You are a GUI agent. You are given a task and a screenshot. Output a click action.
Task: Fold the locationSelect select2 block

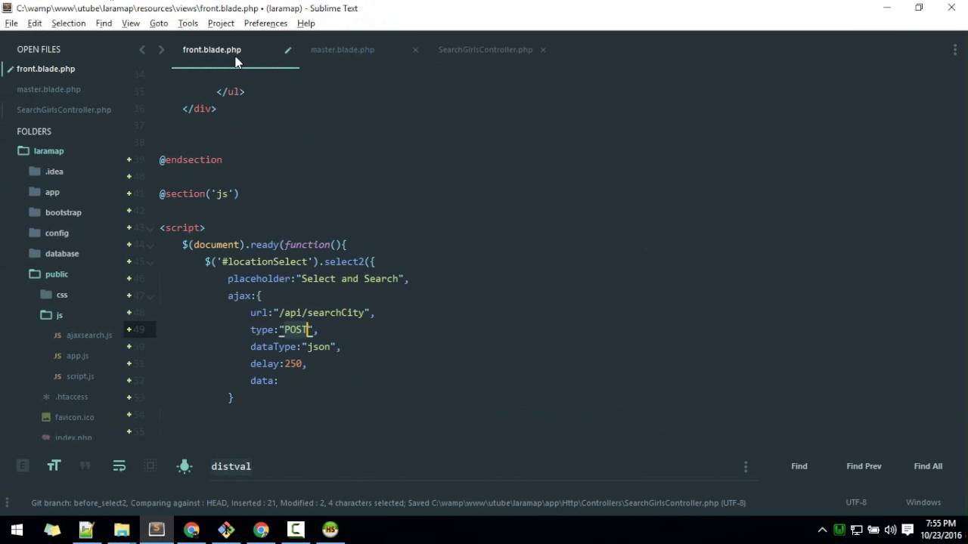[x=150, y=262]
